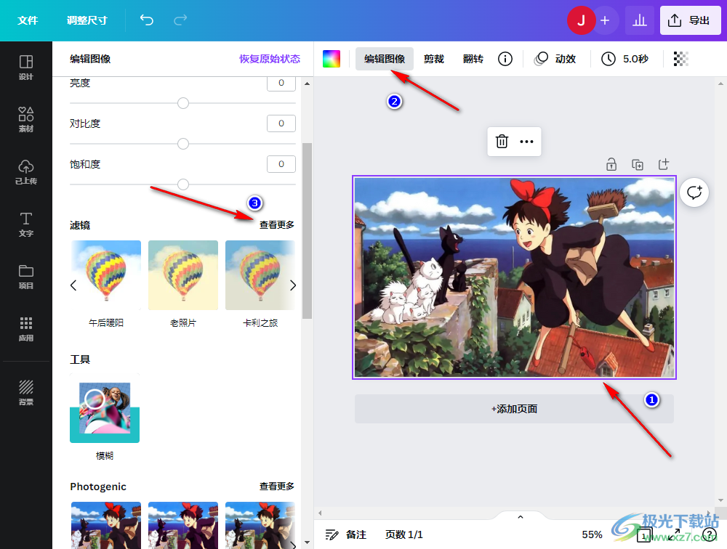Image resolution: width=727 pixels, height=549 pixels.
Task: Click the redo arrow icon
Action: pyautogui.click(x=180, y=20)
